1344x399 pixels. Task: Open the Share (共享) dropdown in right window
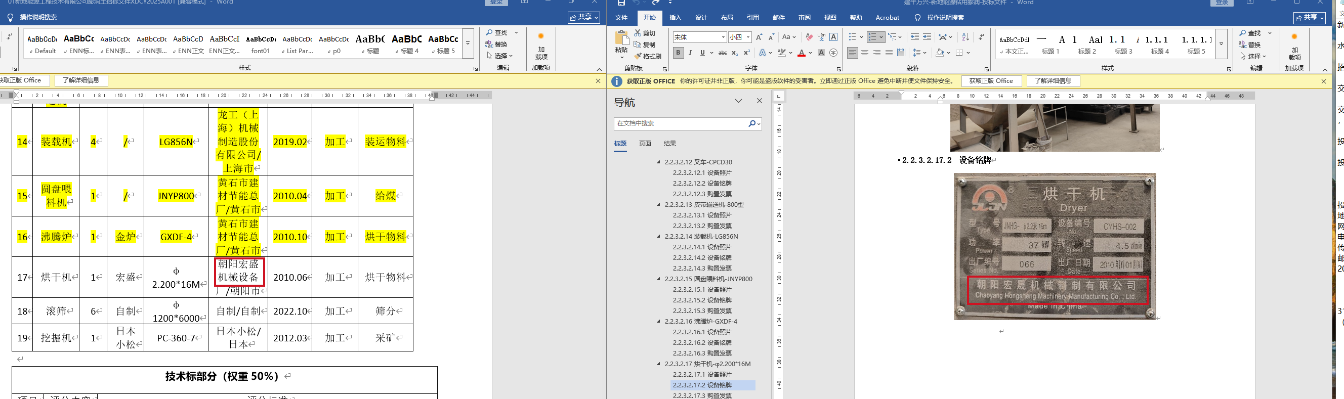point(1310,18)
